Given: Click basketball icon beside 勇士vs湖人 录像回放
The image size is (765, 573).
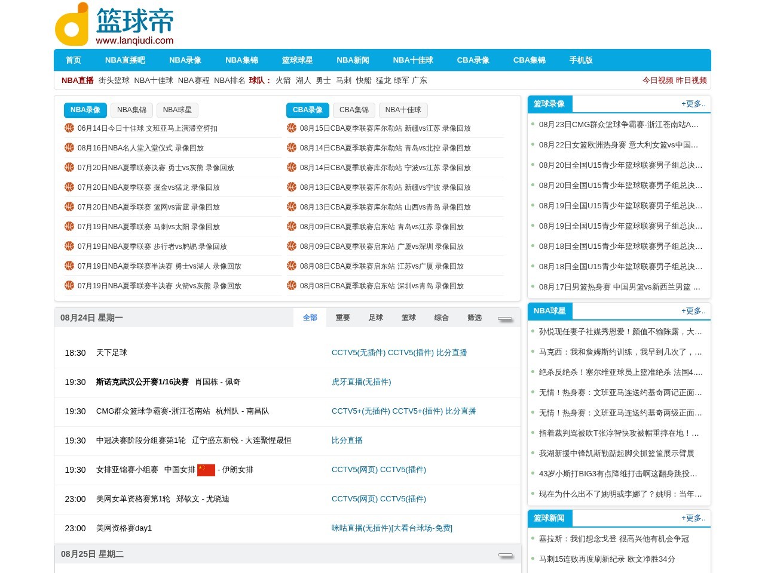Looking at the screenshot, I should coord(69,266).
